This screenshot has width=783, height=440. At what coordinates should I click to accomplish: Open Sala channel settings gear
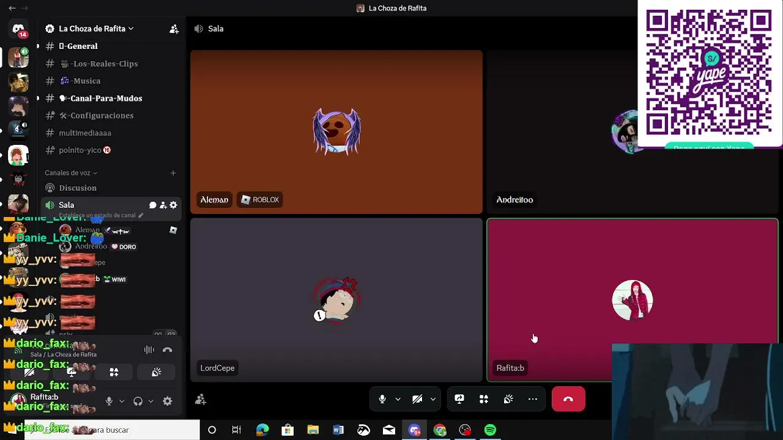173,205
